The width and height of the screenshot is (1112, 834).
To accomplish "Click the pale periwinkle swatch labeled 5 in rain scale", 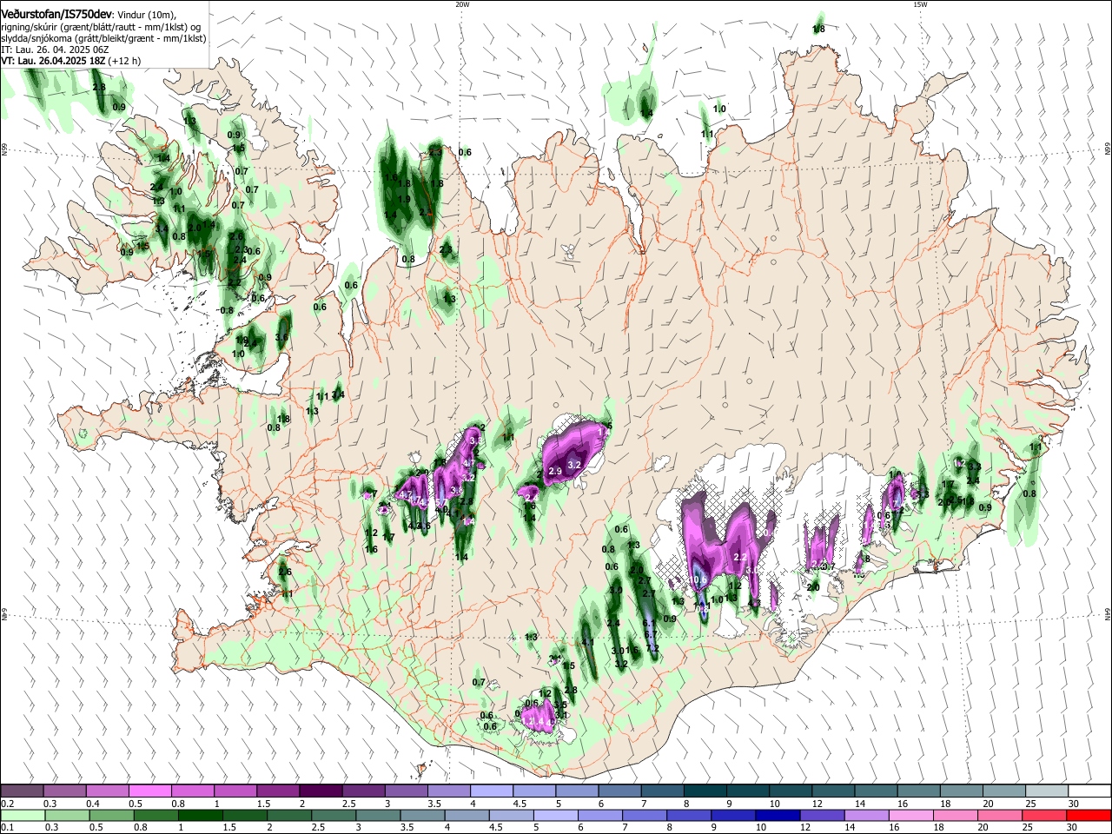I will (x=555, y=815).
